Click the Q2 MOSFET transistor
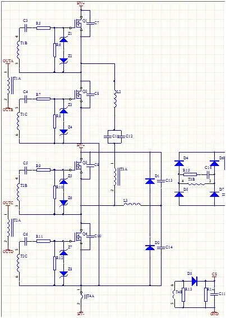 coord(78,95)
